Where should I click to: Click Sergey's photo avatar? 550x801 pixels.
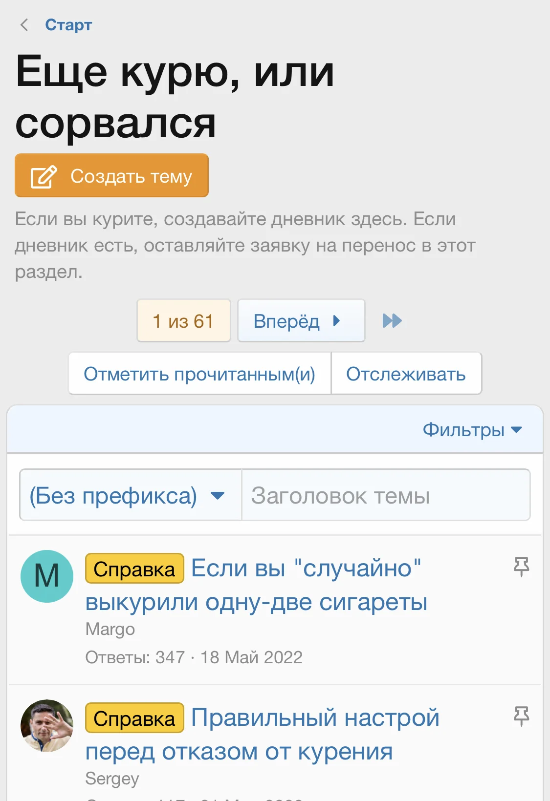pos(47,726)
